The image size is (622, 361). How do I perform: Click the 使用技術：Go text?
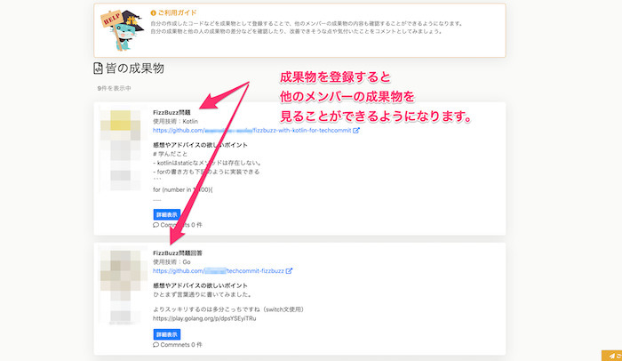tap(171, 262)
